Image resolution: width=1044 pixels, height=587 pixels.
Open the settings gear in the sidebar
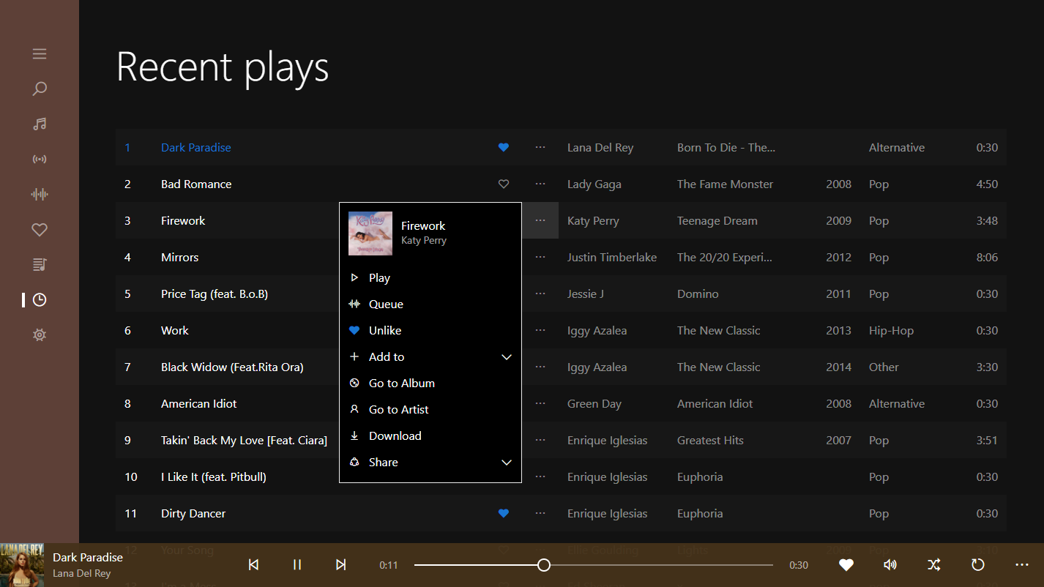click(x=40, y=334)
